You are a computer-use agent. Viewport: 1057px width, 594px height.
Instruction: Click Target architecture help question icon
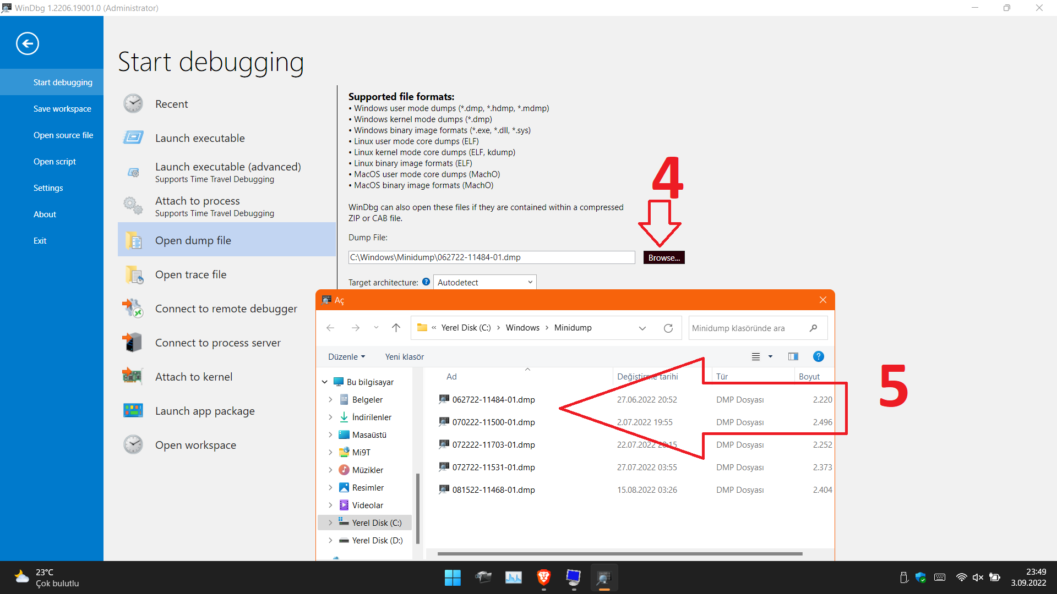tap(426, 282)
